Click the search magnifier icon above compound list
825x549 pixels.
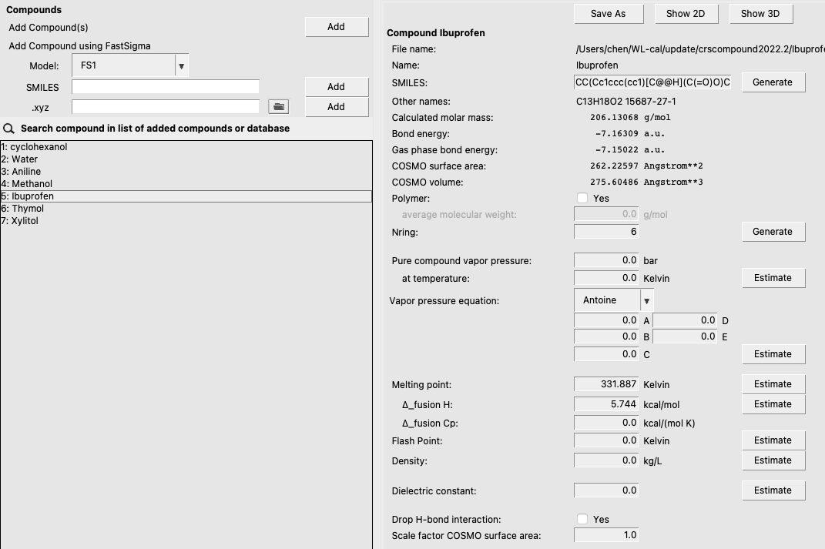(x=9, y=129)
